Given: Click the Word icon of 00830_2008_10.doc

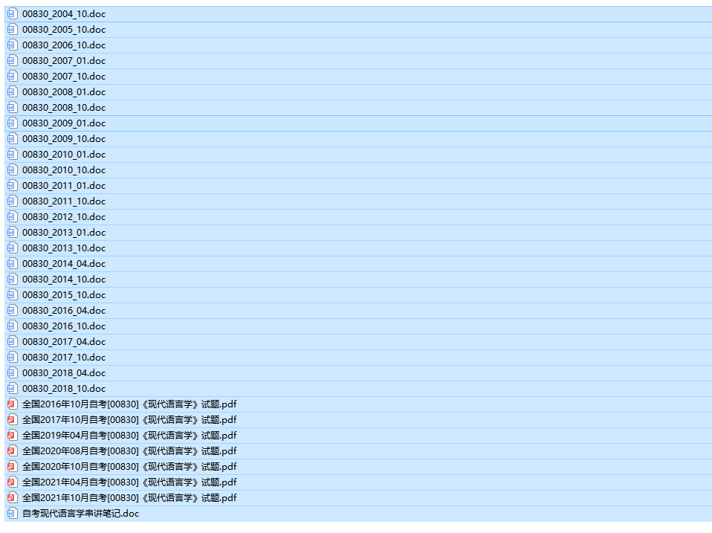Looking at the screenshot, I should (12, 108).
